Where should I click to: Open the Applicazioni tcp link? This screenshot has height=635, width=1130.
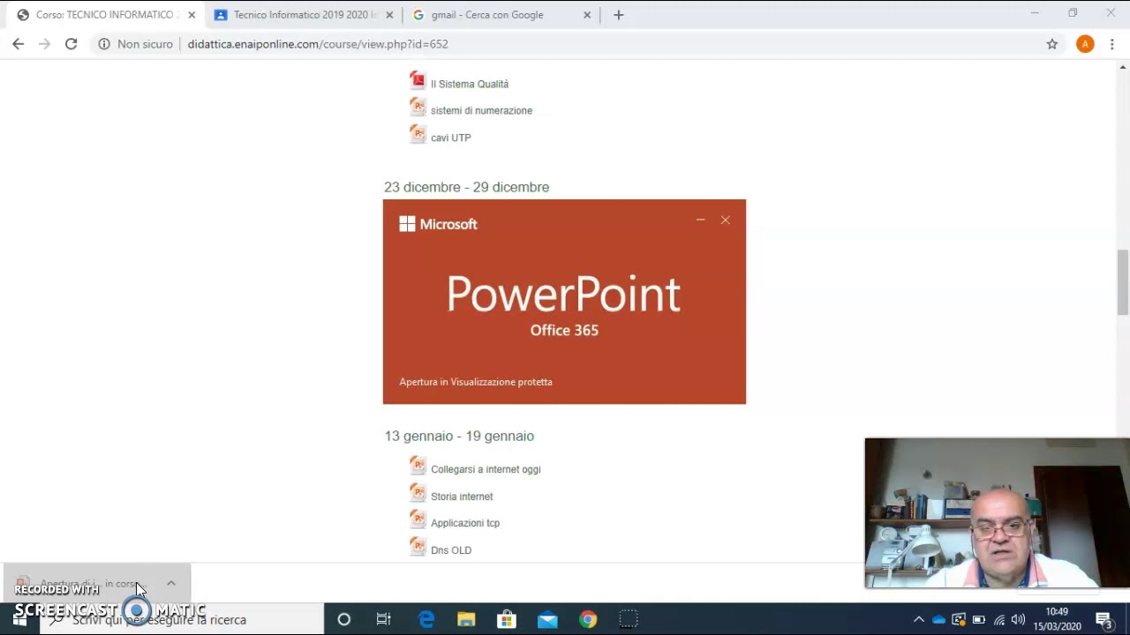[x=465, y=523]
